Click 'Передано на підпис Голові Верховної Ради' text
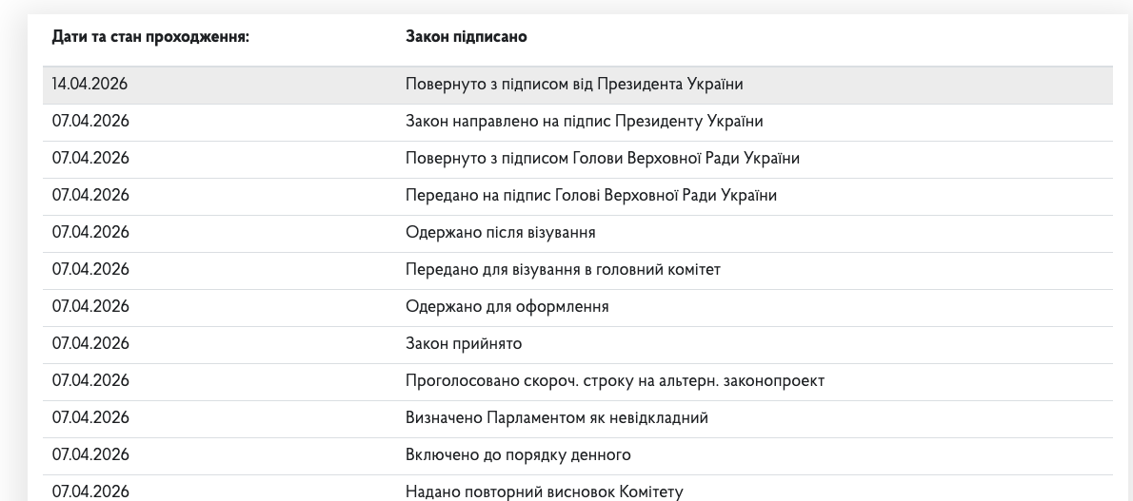1133x501 pixels. [x=590, y=196]
